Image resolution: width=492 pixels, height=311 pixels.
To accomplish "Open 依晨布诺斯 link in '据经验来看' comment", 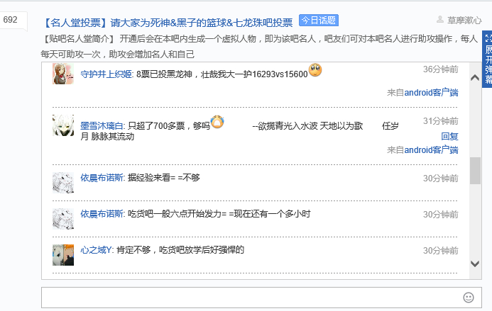I will click(102, 178).
